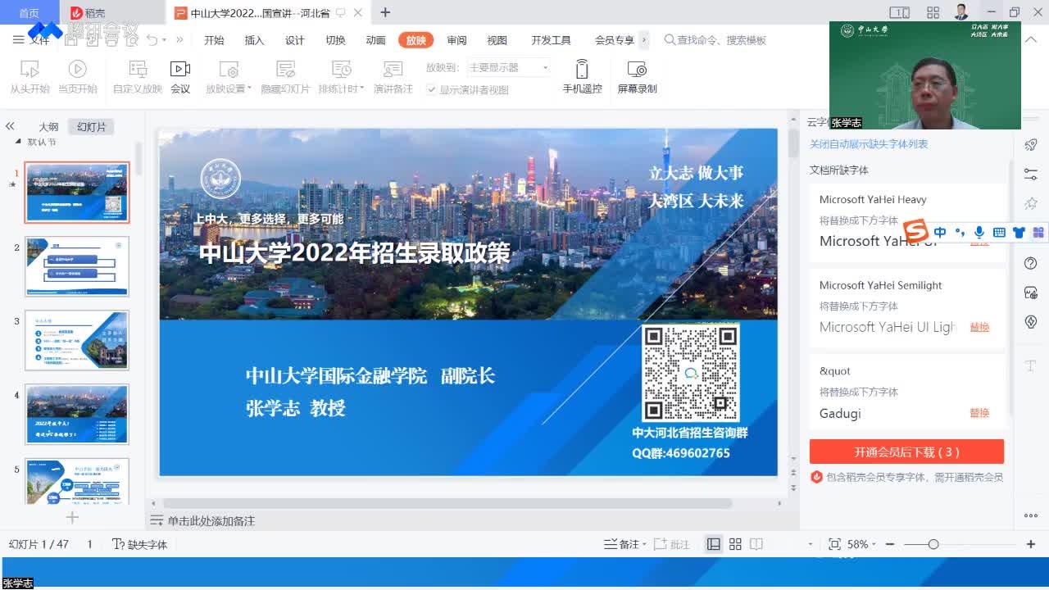Zoom in with the plus icon
Screen dimensions: 1049x590
click(1031, 544)
